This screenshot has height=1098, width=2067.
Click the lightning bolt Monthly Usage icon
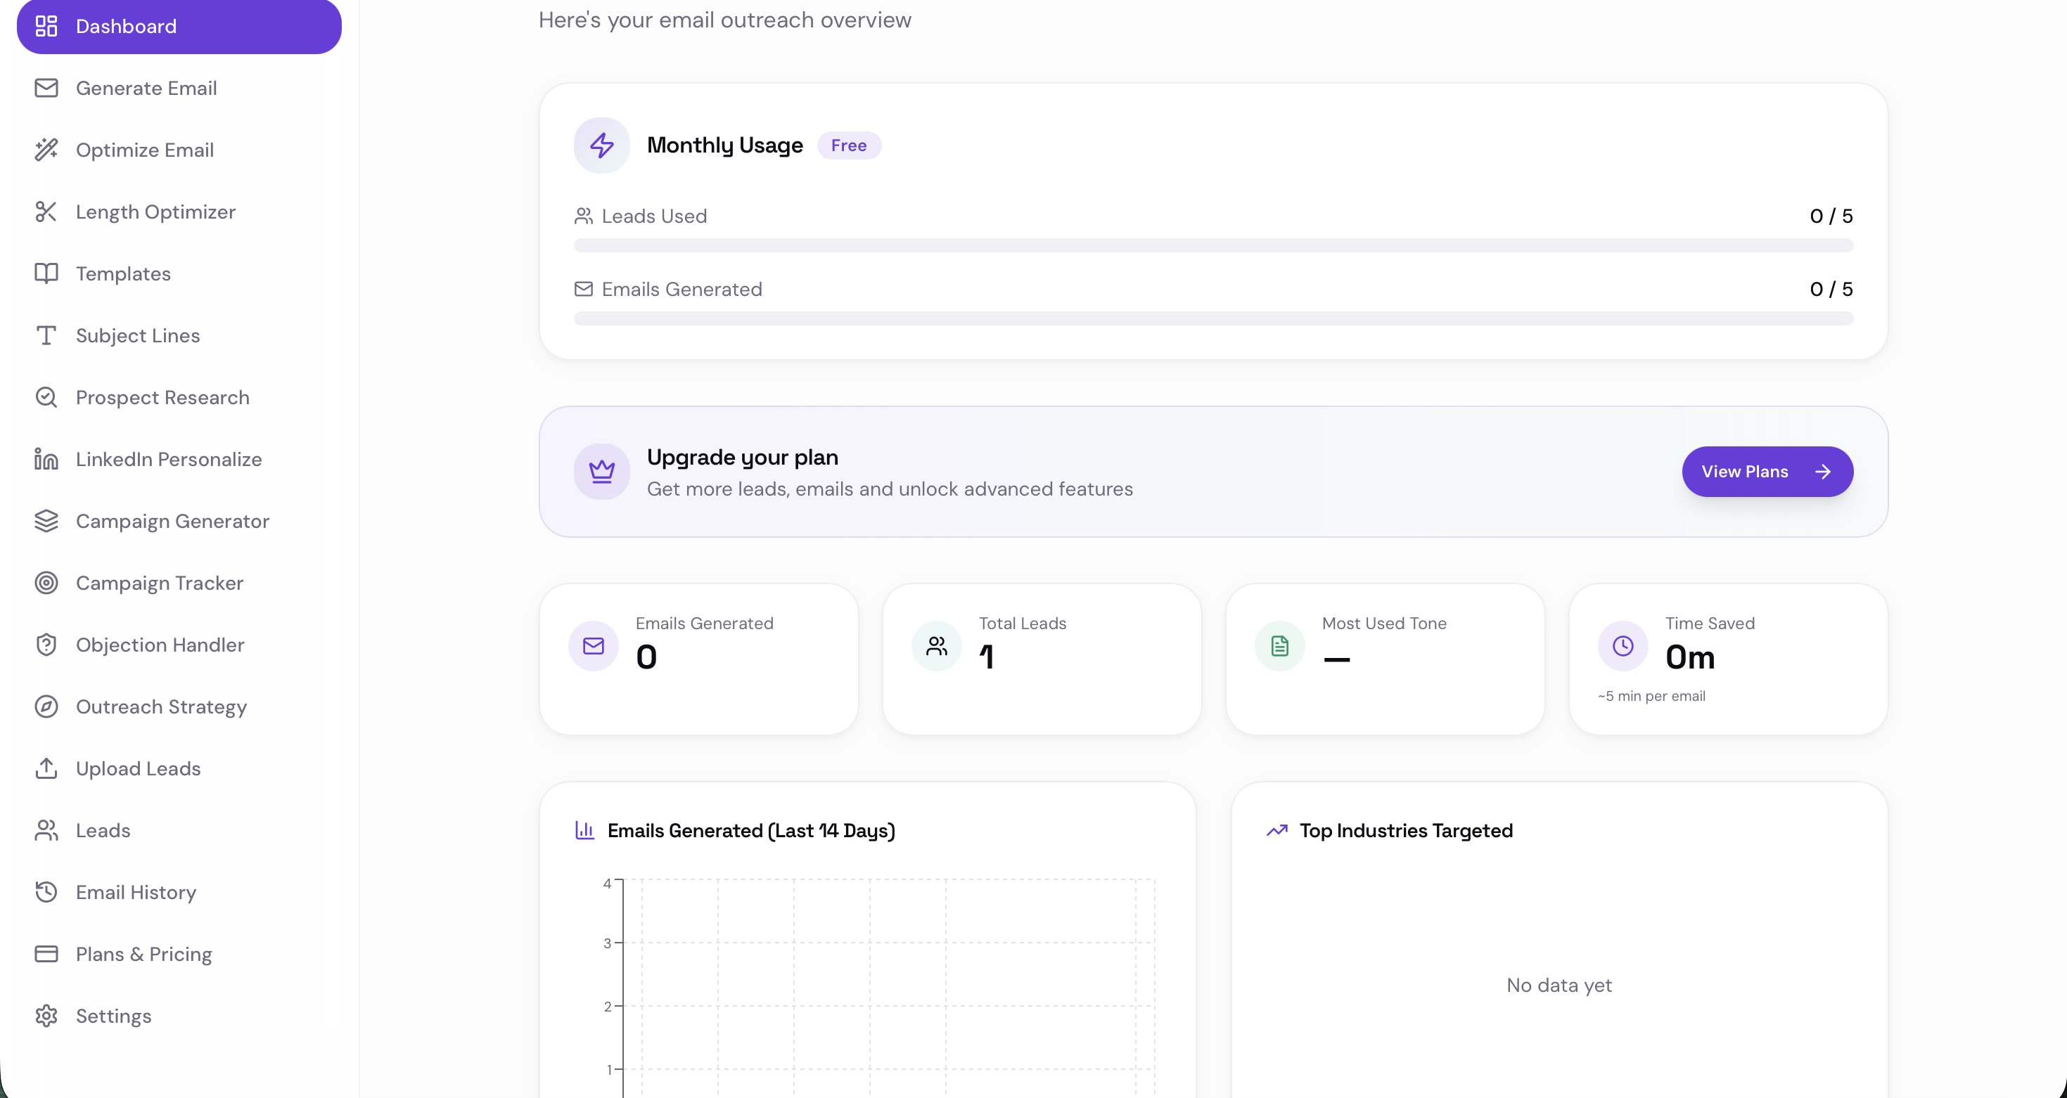pos(601,146)
